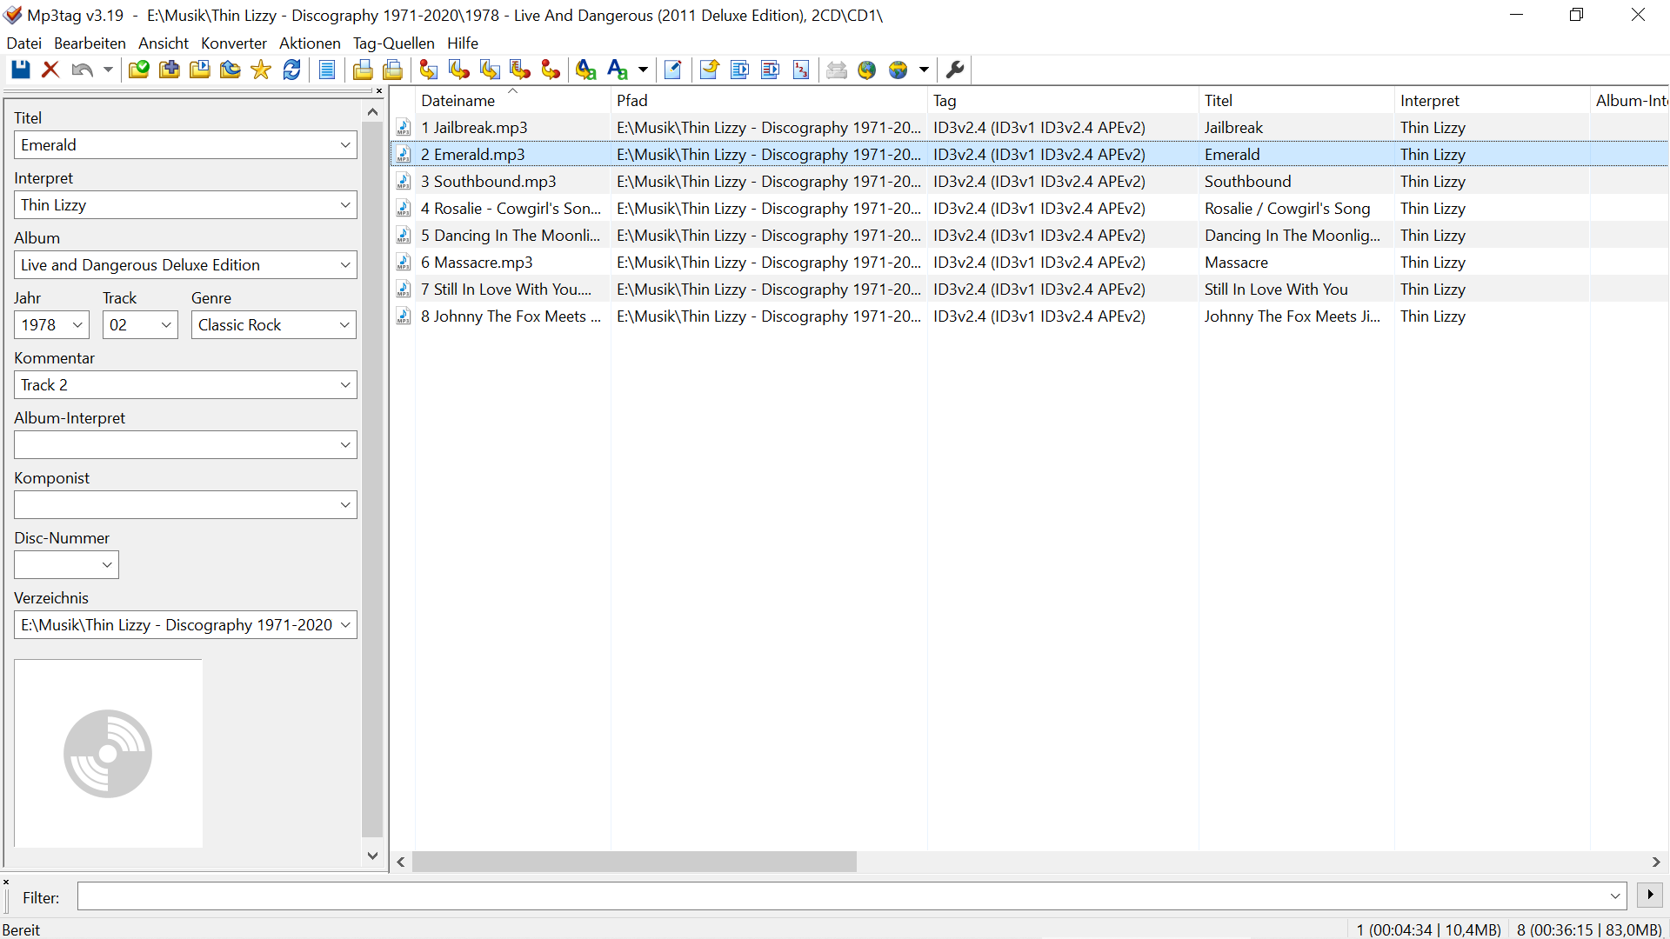Open favorite directories star icon
This screenshot has height=939, width=1670.
[x=261, y=70]
